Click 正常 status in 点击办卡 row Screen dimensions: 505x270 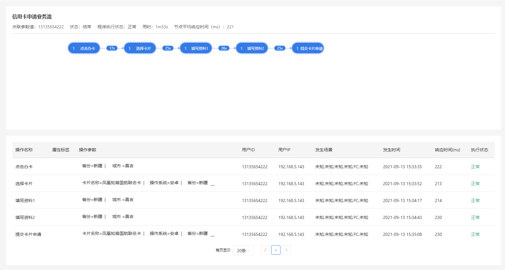pos(475,167)
